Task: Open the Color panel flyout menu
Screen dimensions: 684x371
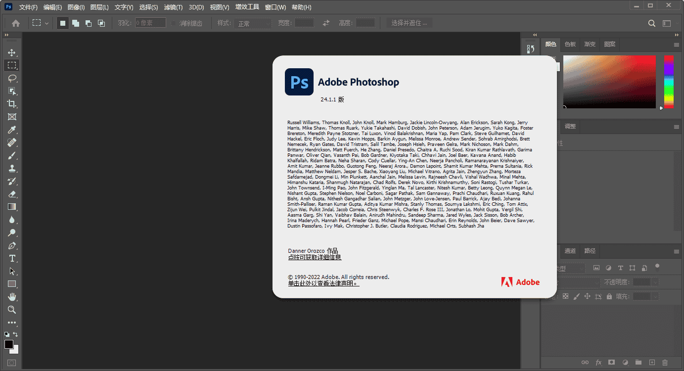Action: [x=677, y=45]
